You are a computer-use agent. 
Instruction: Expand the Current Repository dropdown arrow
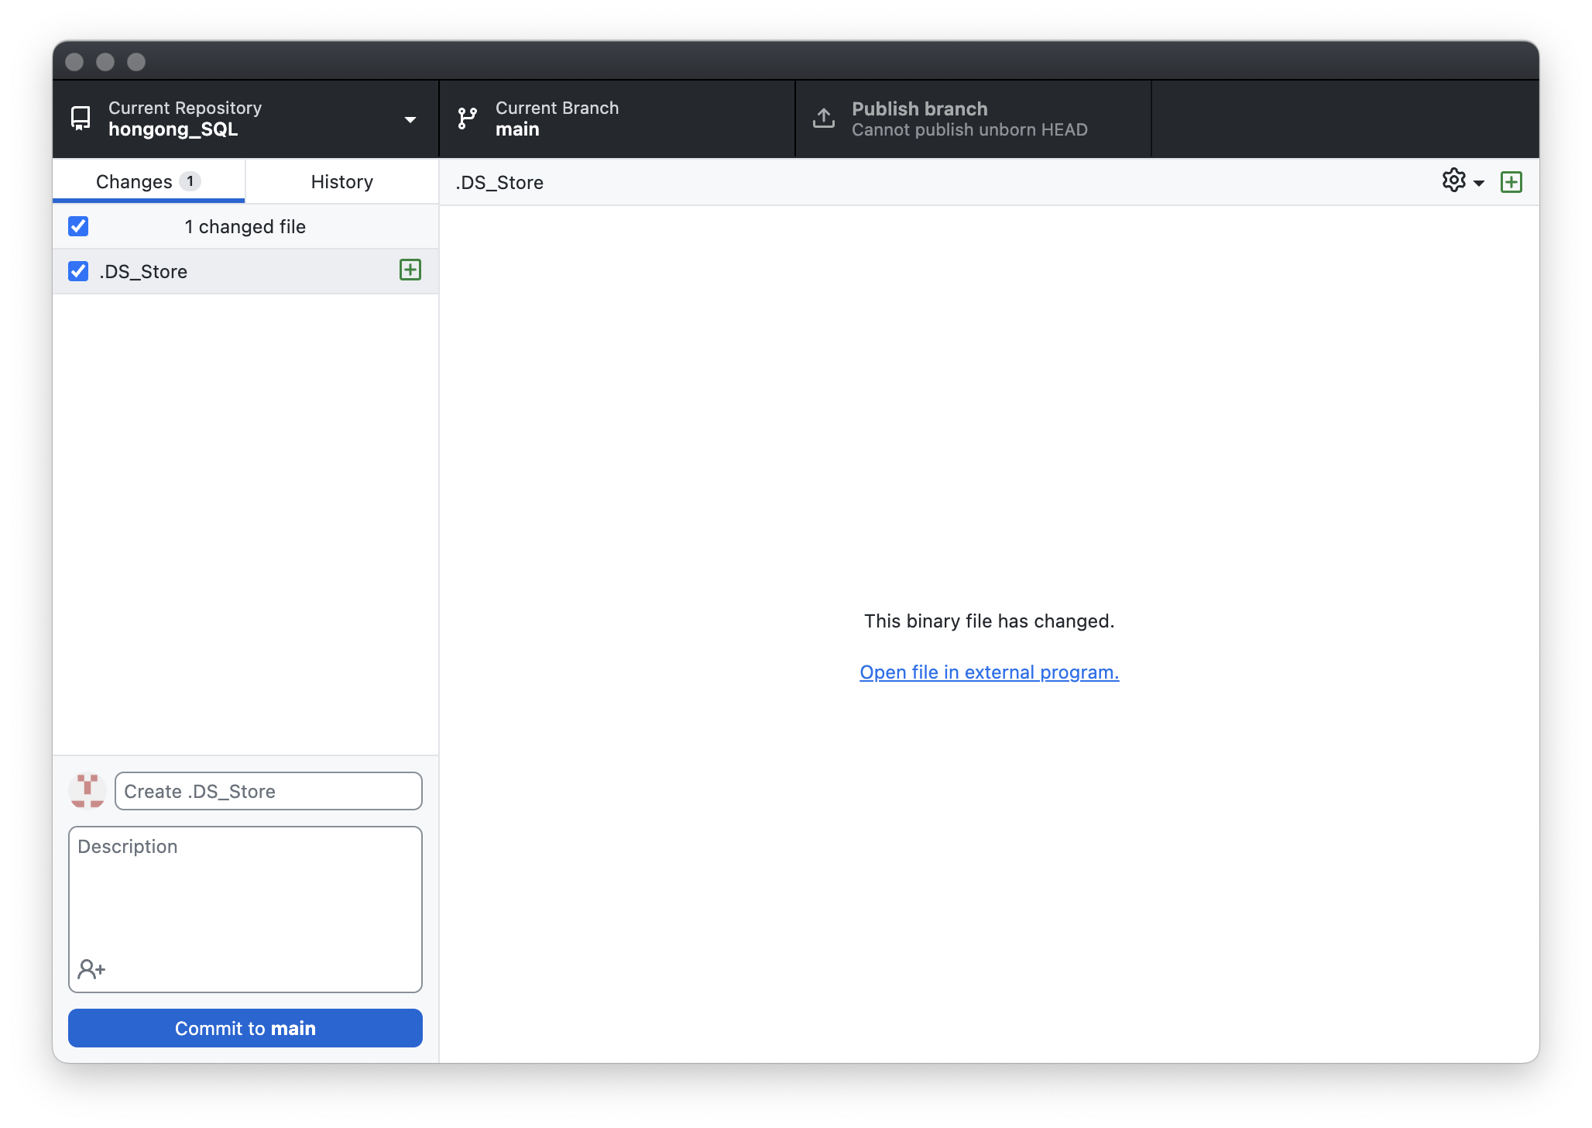click(x=410, y=119)
